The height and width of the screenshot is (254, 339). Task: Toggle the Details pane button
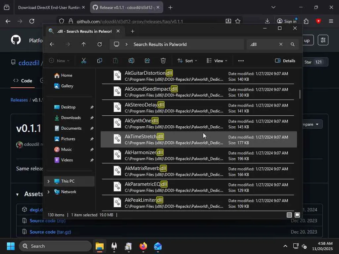285,61
